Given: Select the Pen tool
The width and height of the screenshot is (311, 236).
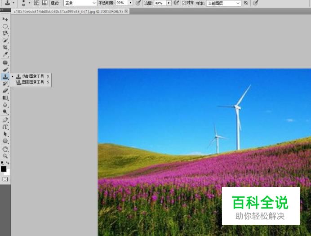Looking at the screenshot, I should pos(5,120).
